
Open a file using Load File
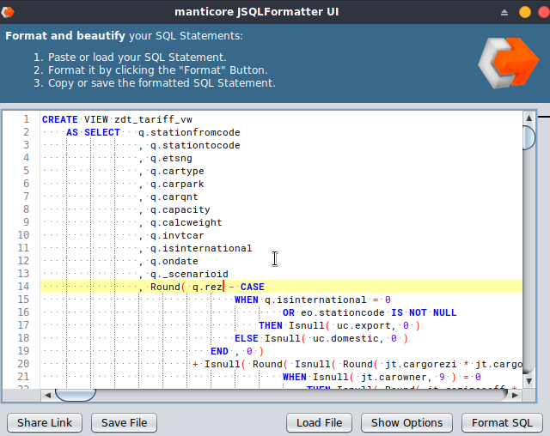319,422
